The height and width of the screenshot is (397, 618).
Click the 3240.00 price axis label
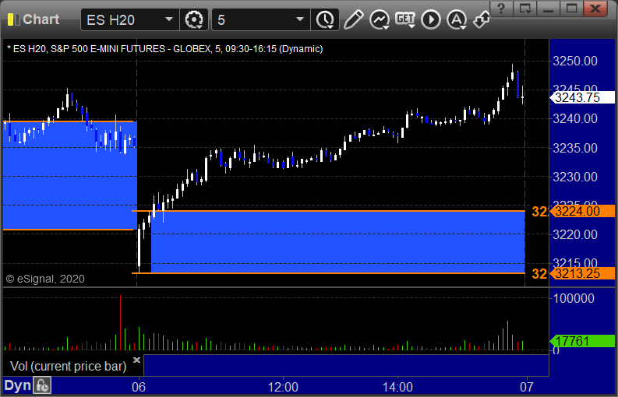click(575, 118)
